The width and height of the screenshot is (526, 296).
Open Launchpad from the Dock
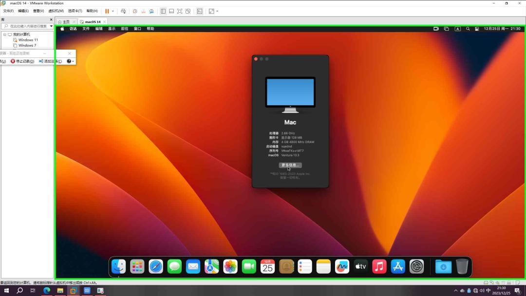[137, 266]
